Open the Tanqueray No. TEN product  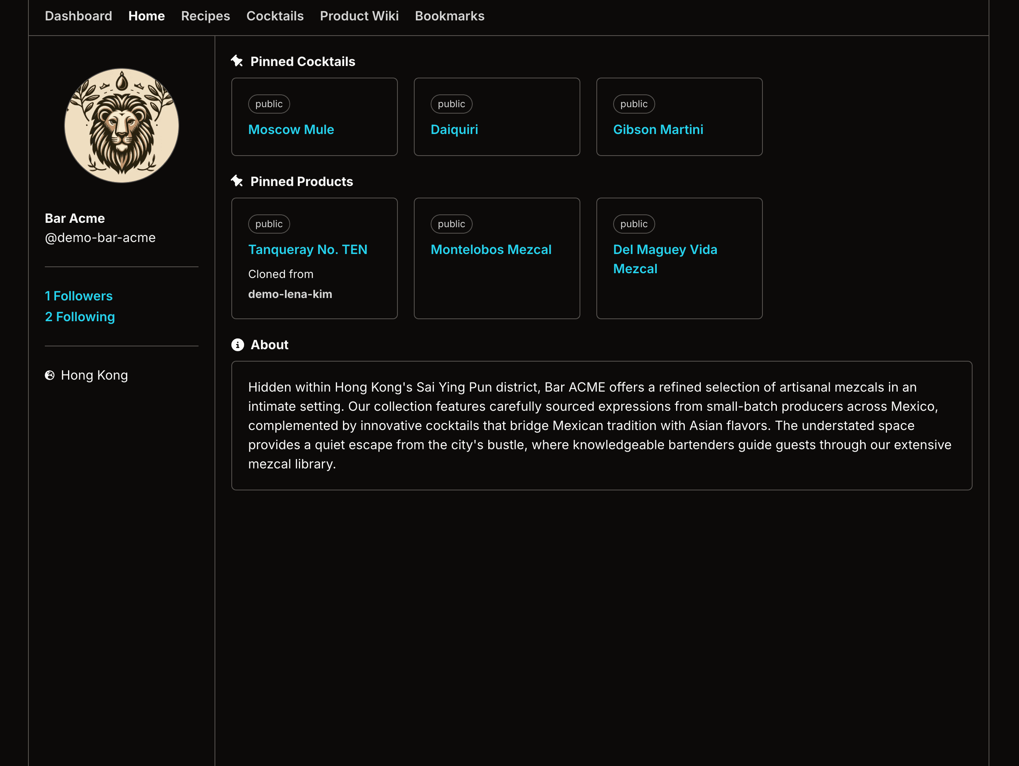pyautogui.click(x=308, y=250)
